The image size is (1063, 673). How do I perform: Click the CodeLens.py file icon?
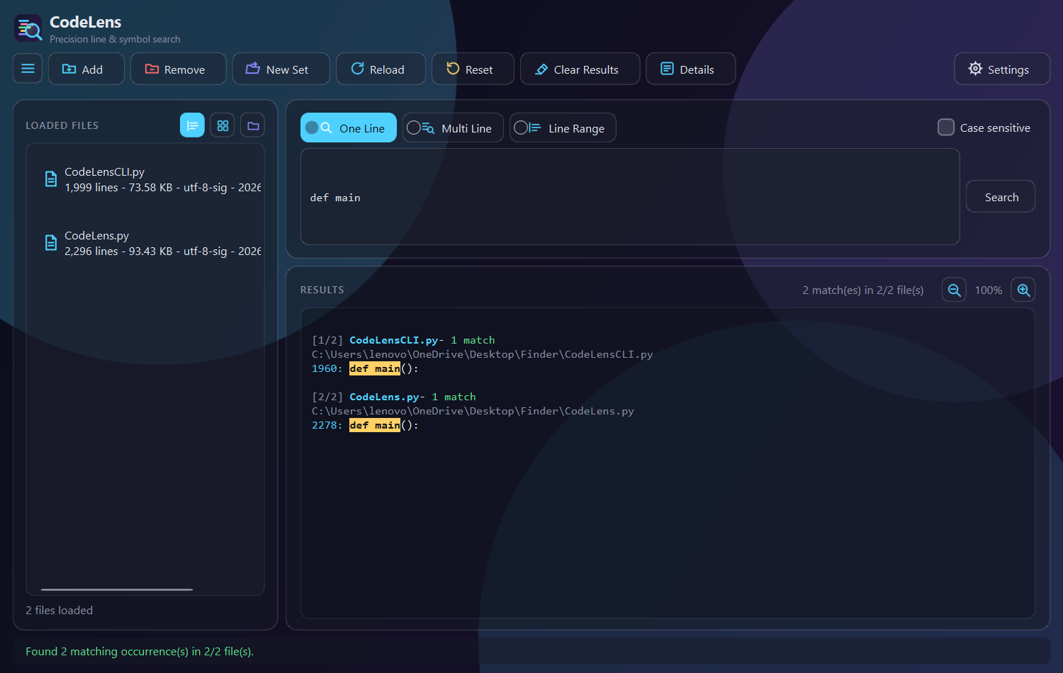click(51, 243)
